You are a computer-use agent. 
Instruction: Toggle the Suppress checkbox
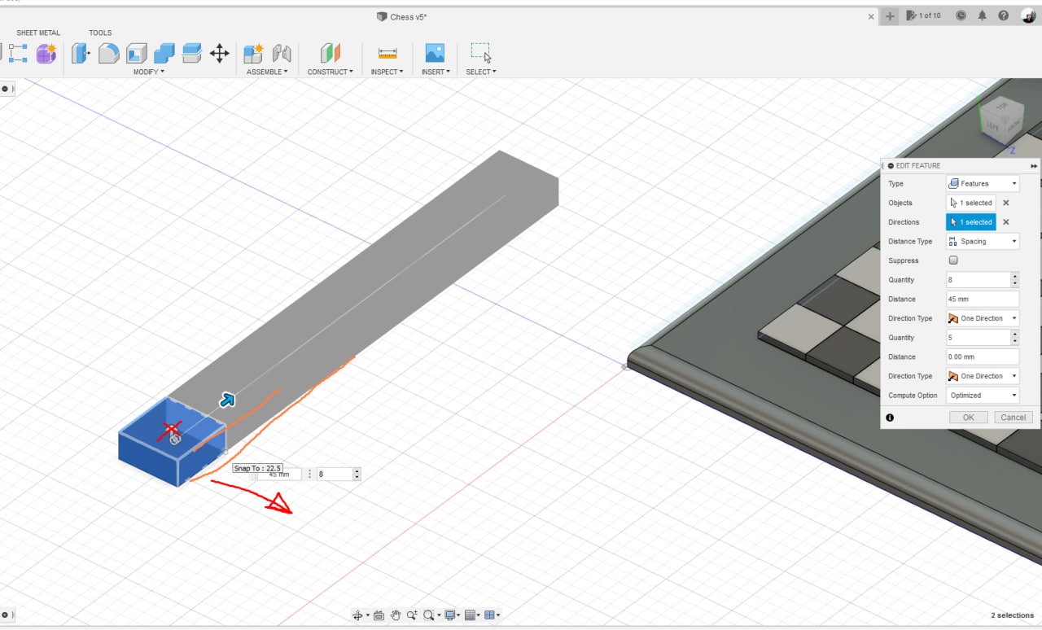pos(953,260)
